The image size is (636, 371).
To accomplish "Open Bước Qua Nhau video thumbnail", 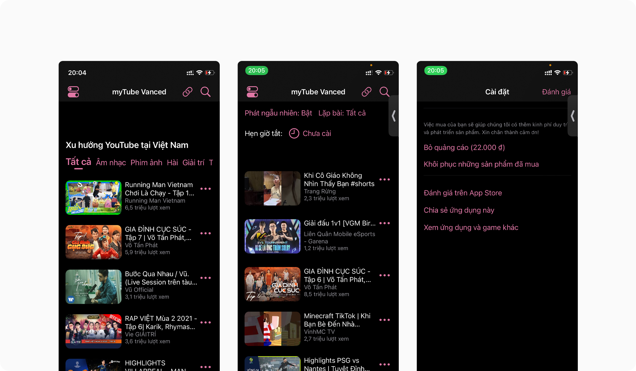I will pyautogui.click(x=93, y=287).
